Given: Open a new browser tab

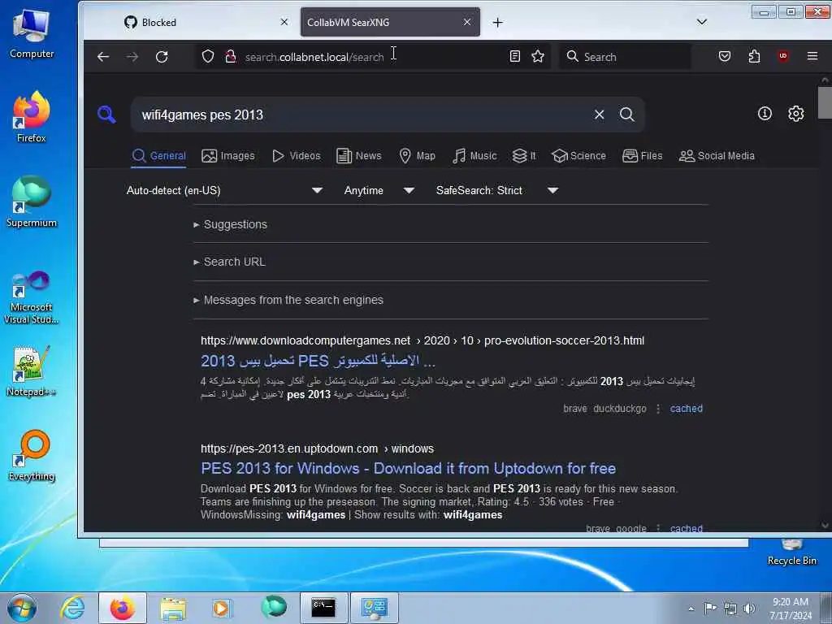Looking at the screenshot, I should pos(498,22).
